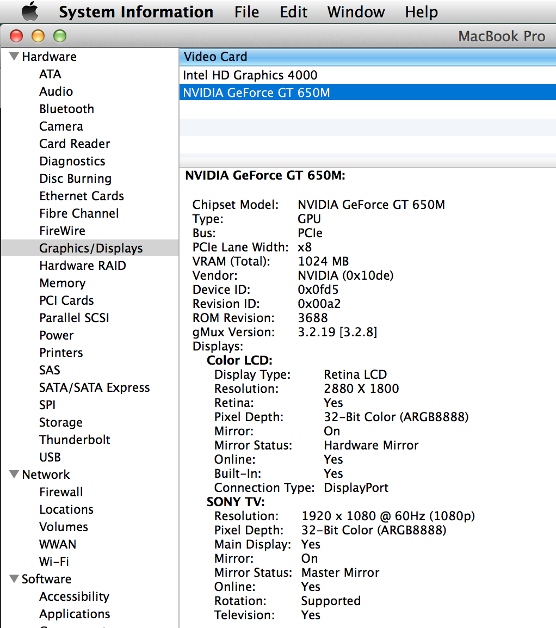Select Parallel SCSI in the sidebar

point(74,318)
